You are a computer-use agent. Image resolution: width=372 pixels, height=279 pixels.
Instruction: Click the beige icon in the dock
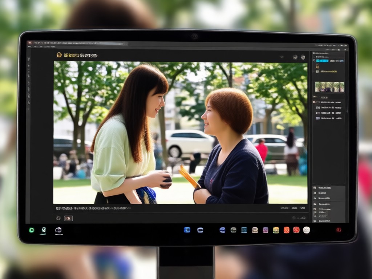(x=255, y=230)
